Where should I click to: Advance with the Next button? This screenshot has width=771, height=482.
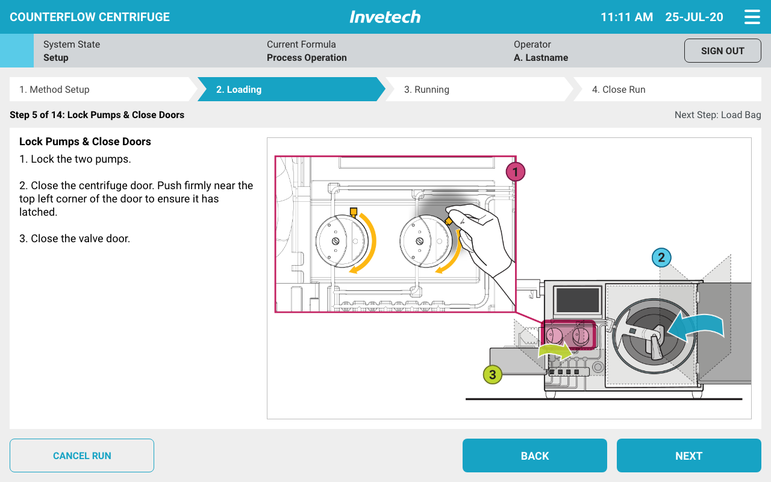[688, 455]
